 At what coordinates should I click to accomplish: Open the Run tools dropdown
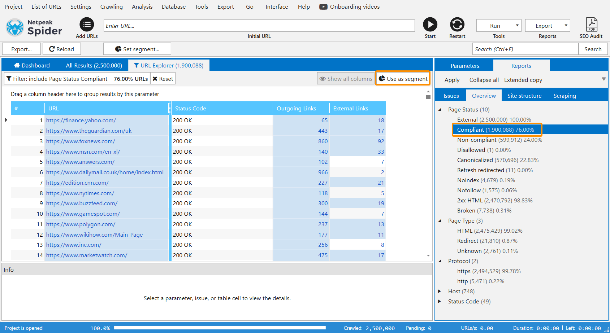point(499,26)
